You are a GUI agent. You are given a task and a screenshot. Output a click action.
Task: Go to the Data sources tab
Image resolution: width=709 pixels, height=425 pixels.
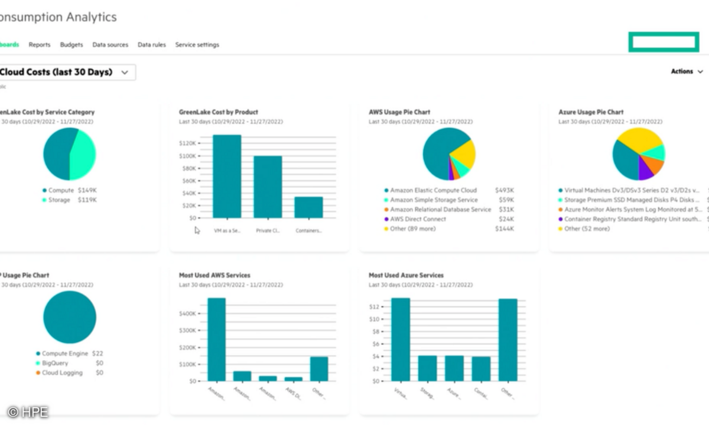pos(110,45)
